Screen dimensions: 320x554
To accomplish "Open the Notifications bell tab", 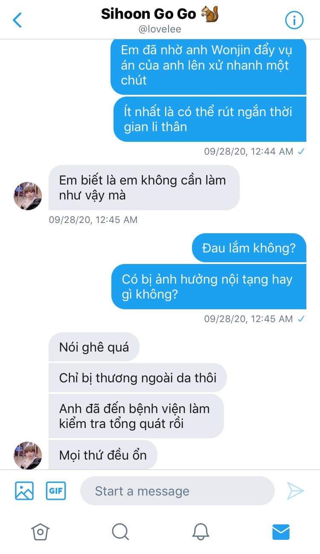I will pos(201,532).
